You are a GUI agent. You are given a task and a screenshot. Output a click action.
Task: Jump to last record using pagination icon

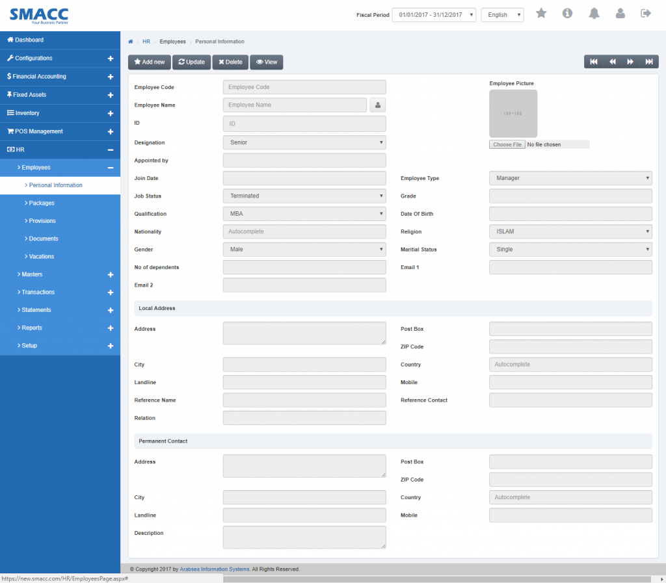click(x=648, y=61)
